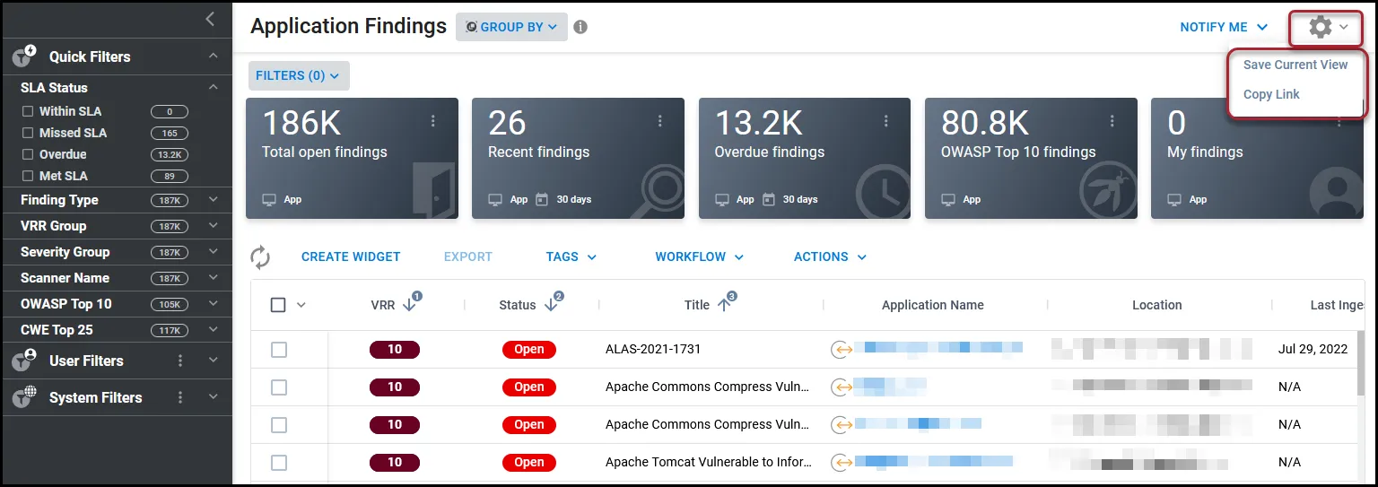Click Open status badge in ALAS-2021-1731 row
Image resolution: width=1378 pixels, height=487 pixels.
529,350
